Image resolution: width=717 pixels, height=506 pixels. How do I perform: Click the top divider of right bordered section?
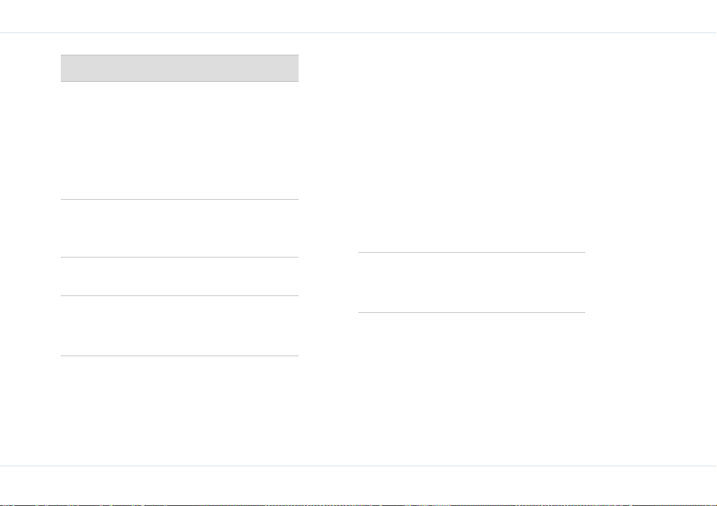(x=471, y=252)
